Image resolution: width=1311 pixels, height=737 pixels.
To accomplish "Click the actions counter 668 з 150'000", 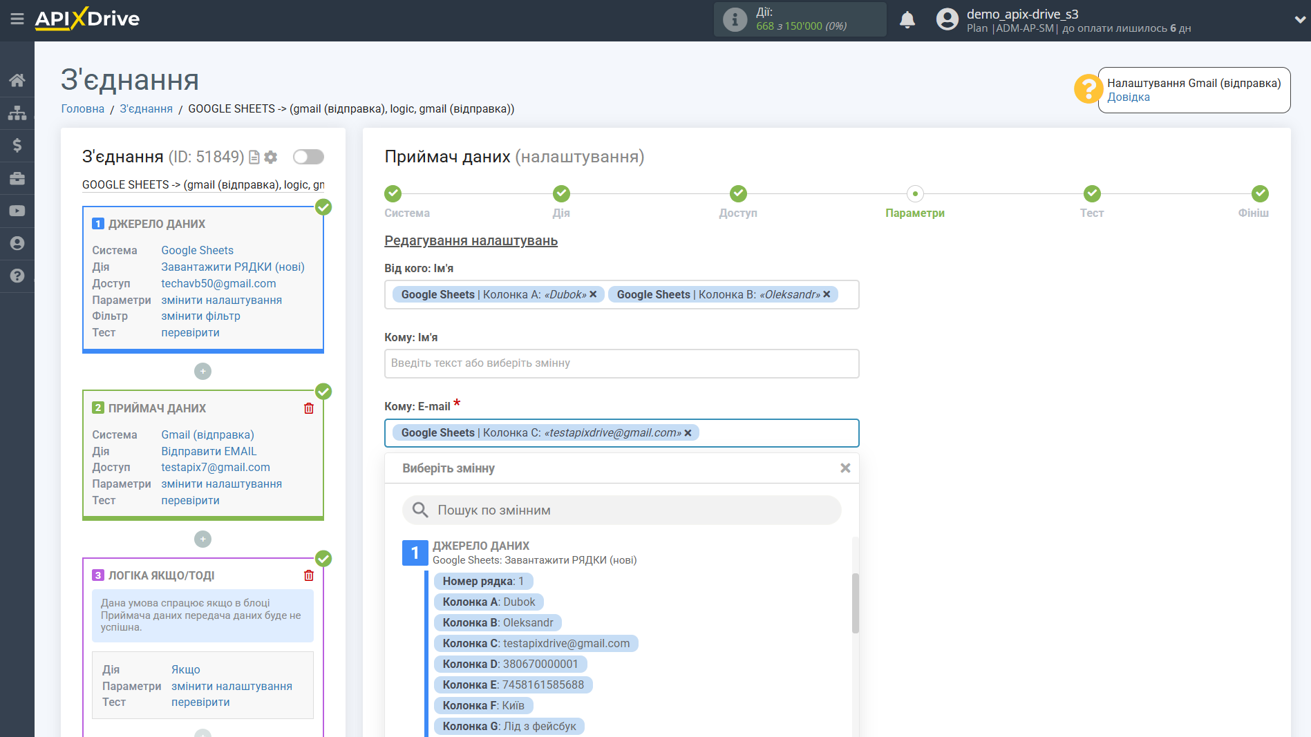I will (802, 26).
